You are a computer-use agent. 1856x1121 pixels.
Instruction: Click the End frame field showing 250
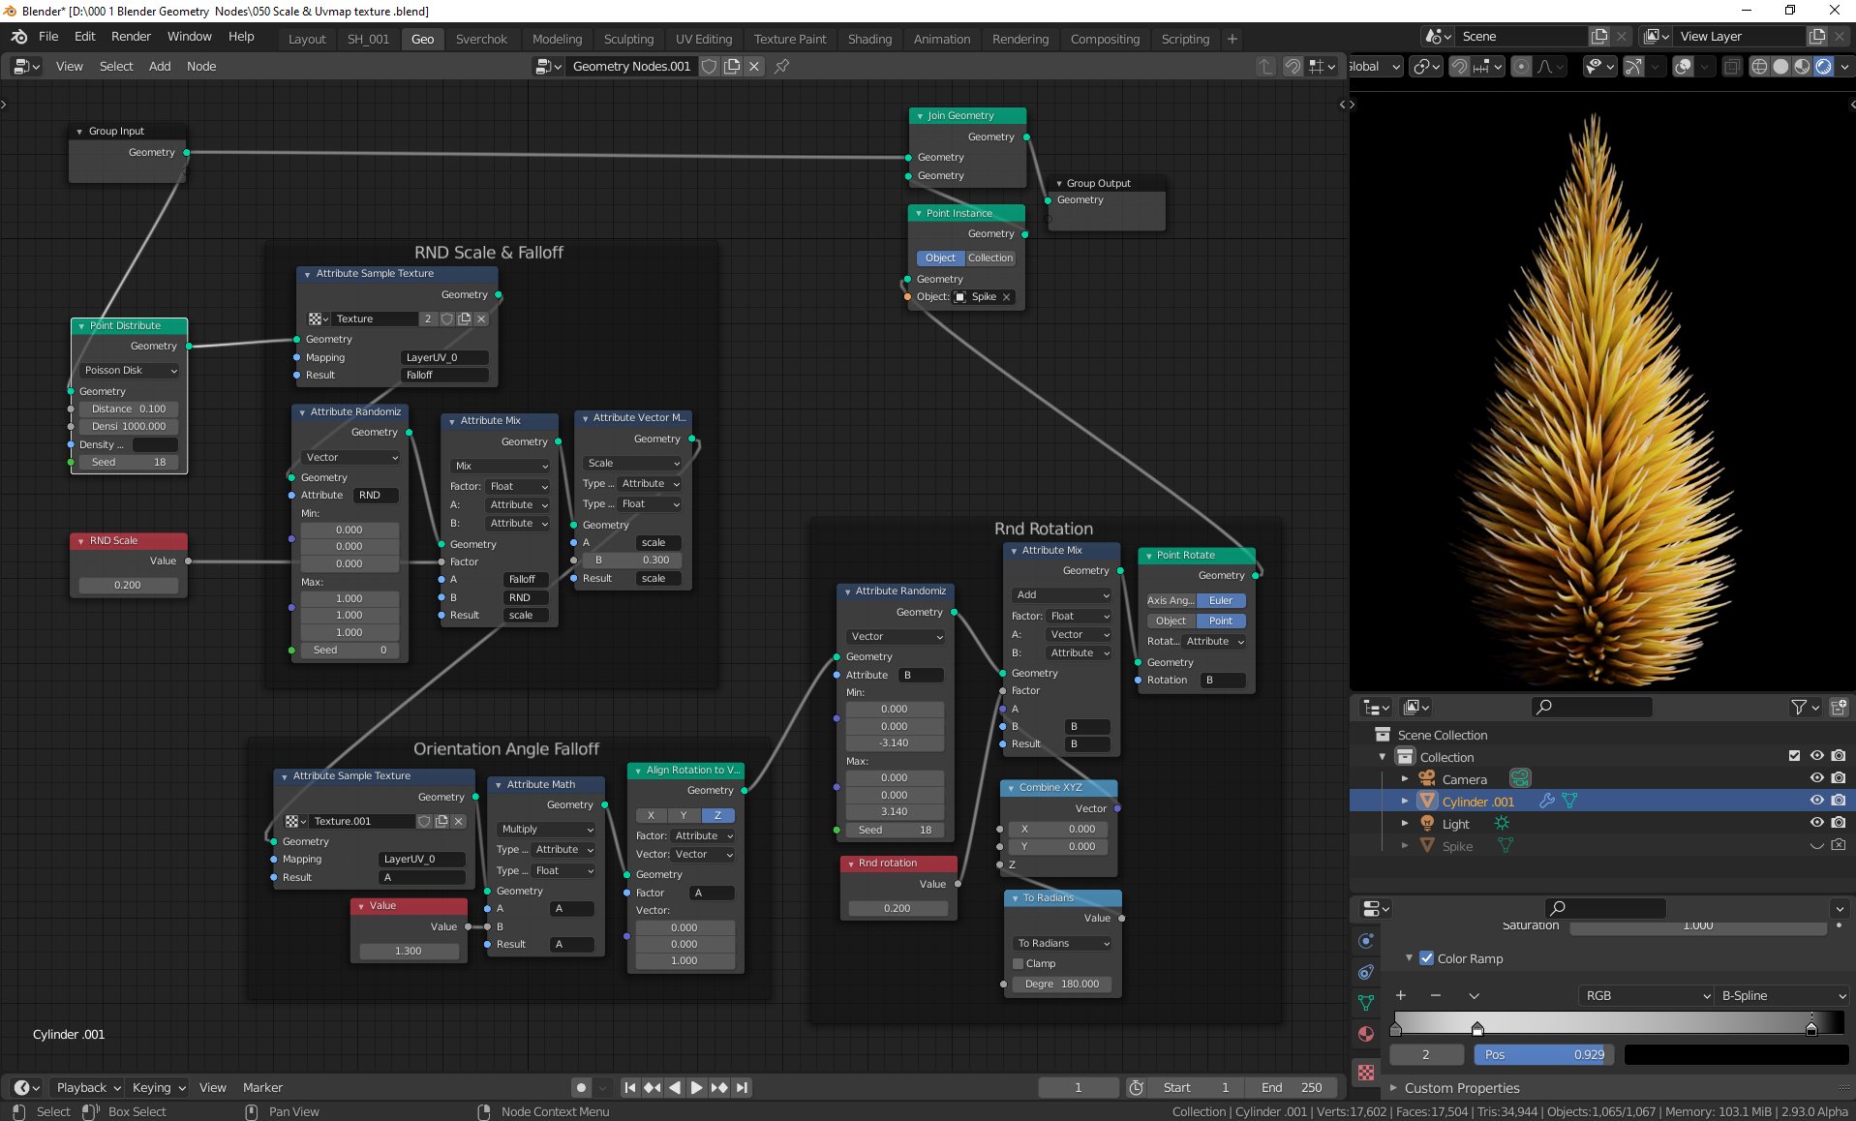[1292, 1087]
